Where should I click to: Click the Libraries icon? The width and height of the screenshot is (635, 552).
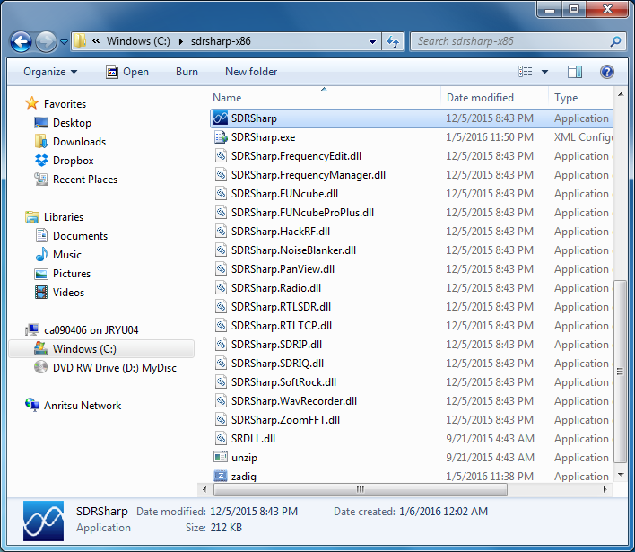pos(32,217)
